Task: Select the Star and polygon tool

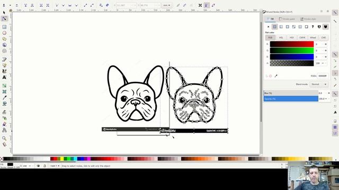Action: point(4,39)
